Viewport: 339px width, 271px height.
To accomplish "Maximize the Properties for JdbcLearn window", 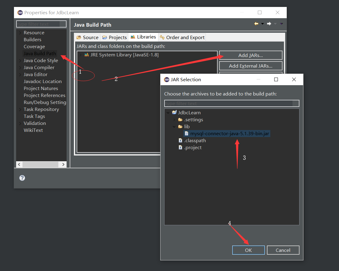I will (260, 12).
